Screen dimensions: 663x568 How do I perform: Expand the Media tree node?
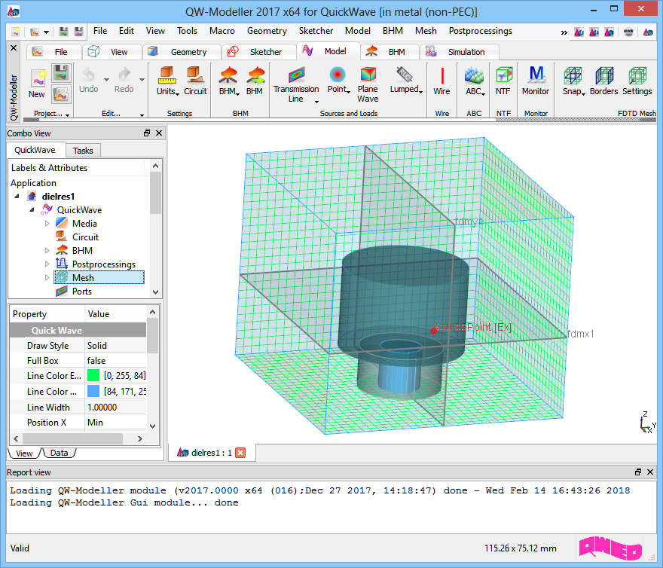(47, 224)
